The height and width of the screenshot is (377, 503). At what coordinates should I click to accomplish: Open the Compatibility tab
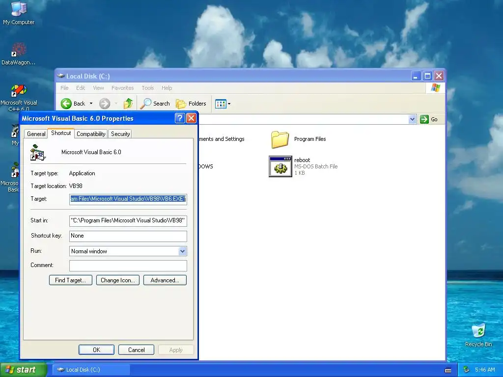coord(91,134)
